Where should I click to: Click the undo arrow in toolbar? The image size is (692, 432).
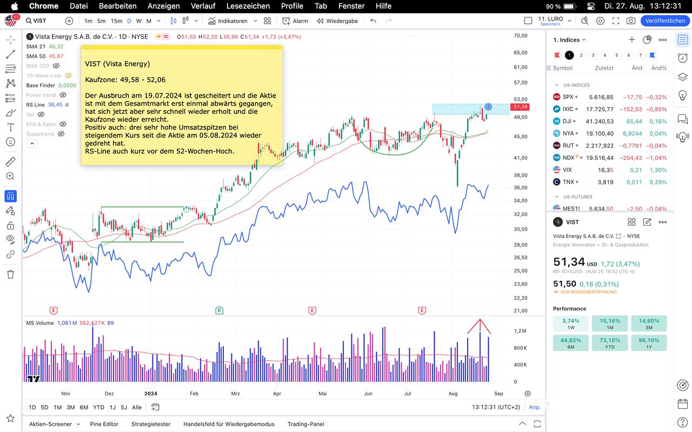374,21
